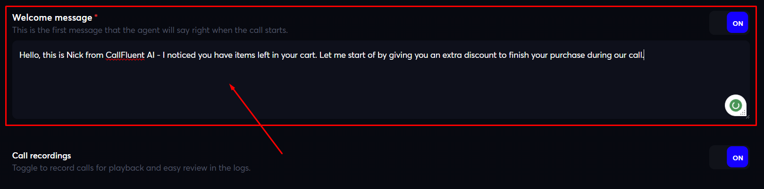
Task: Click the description "Toggle to record calls for playback…"
Action: [x=131, y=168]
